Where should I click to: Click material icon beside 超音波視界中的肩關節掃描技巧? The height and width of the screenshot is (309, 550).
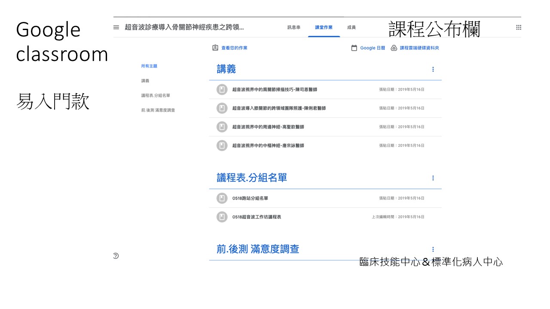222,90
